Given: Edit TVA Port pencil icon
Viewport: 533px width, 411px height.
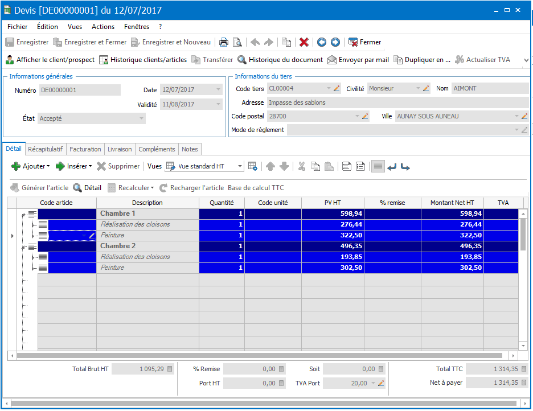Looking at the screenshot, I should (381, 383).
